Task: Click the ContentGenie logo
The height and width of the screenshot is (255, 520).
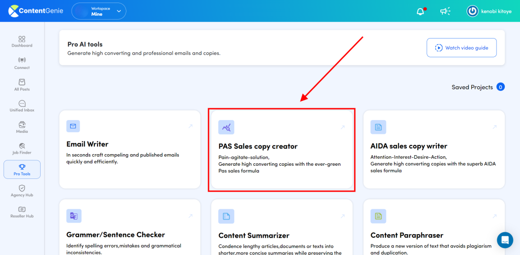Action: 37,11
